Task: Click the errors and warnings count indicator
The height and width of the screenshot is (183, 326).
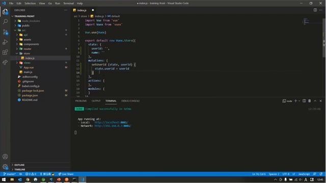Action: pos(31,174)
